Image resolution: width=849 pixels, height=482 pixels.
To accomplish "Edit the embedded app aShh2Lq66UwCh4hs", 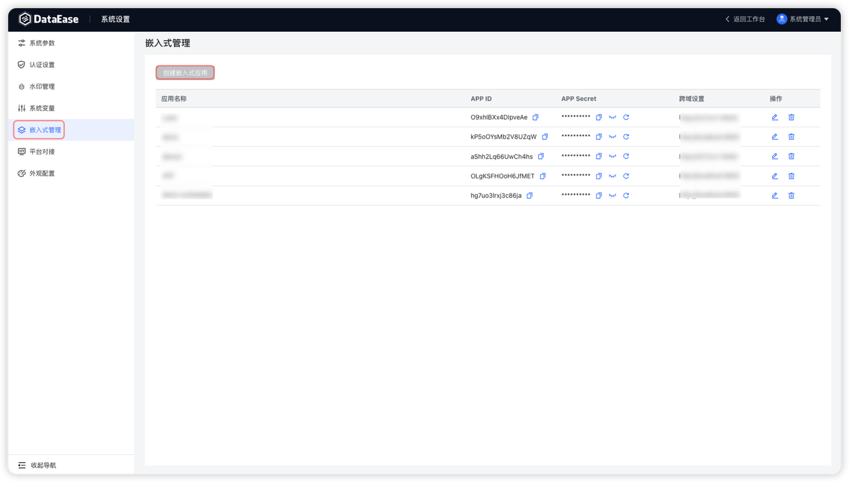I will tap(775, 156).
